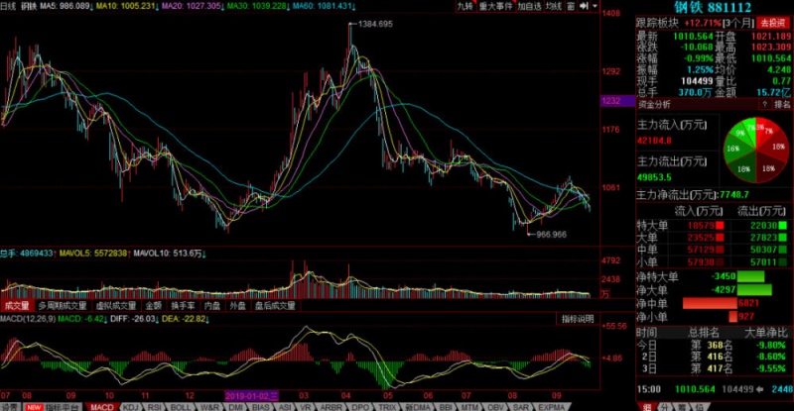Switch to the 盘后成交量 after-hours tab
794x411 pixels.
pos(275,306)
